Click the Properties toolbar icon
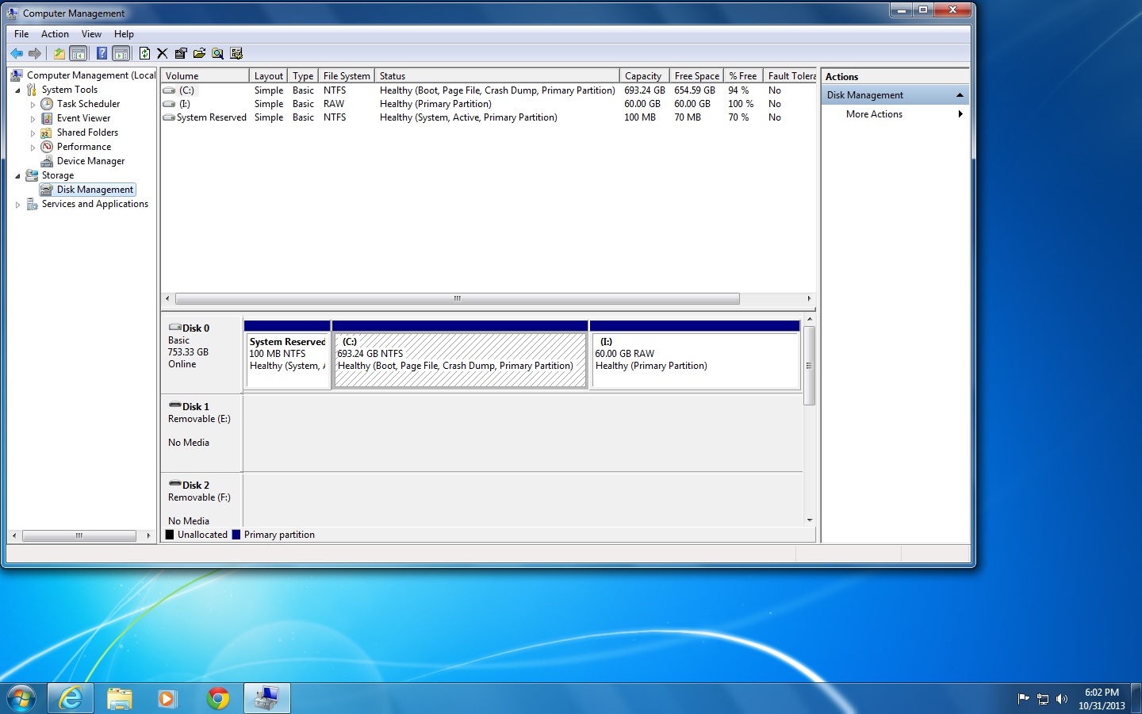Image resolution: width=1142 pixels, height=714 pixels. point(181,53)
